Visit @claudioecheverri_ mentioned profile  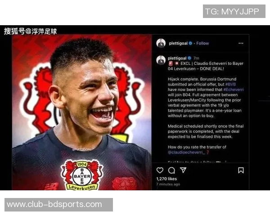(x=186, y=152)
